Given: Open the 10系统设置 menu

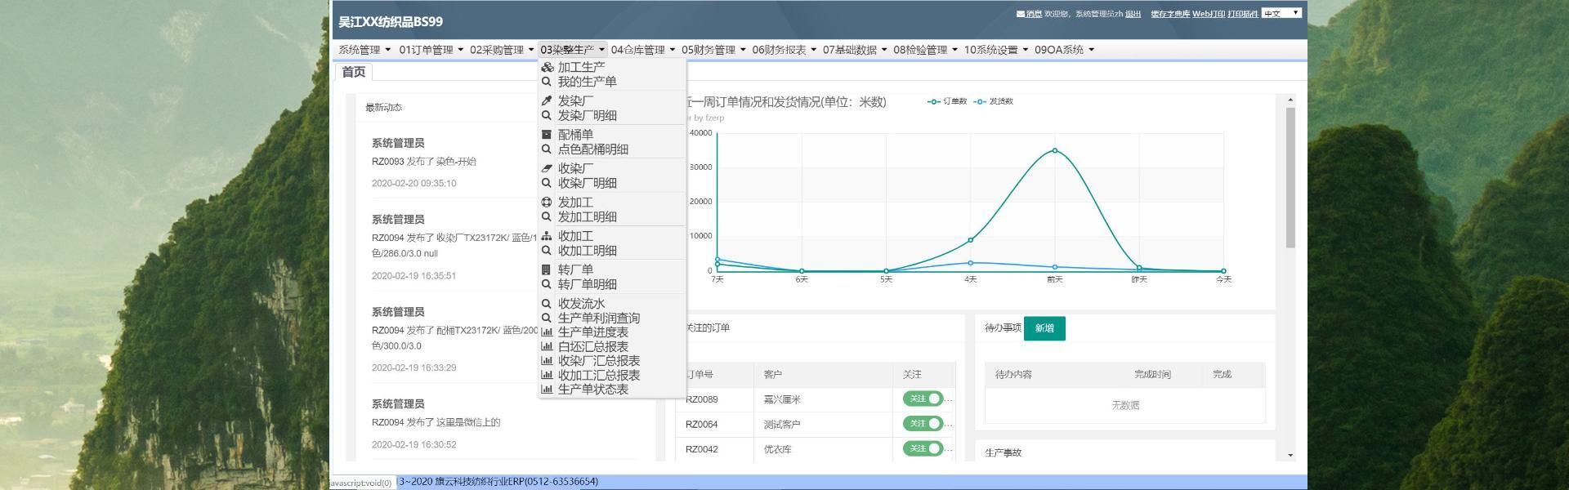Looking at the screenshot, I should point(995,50).
